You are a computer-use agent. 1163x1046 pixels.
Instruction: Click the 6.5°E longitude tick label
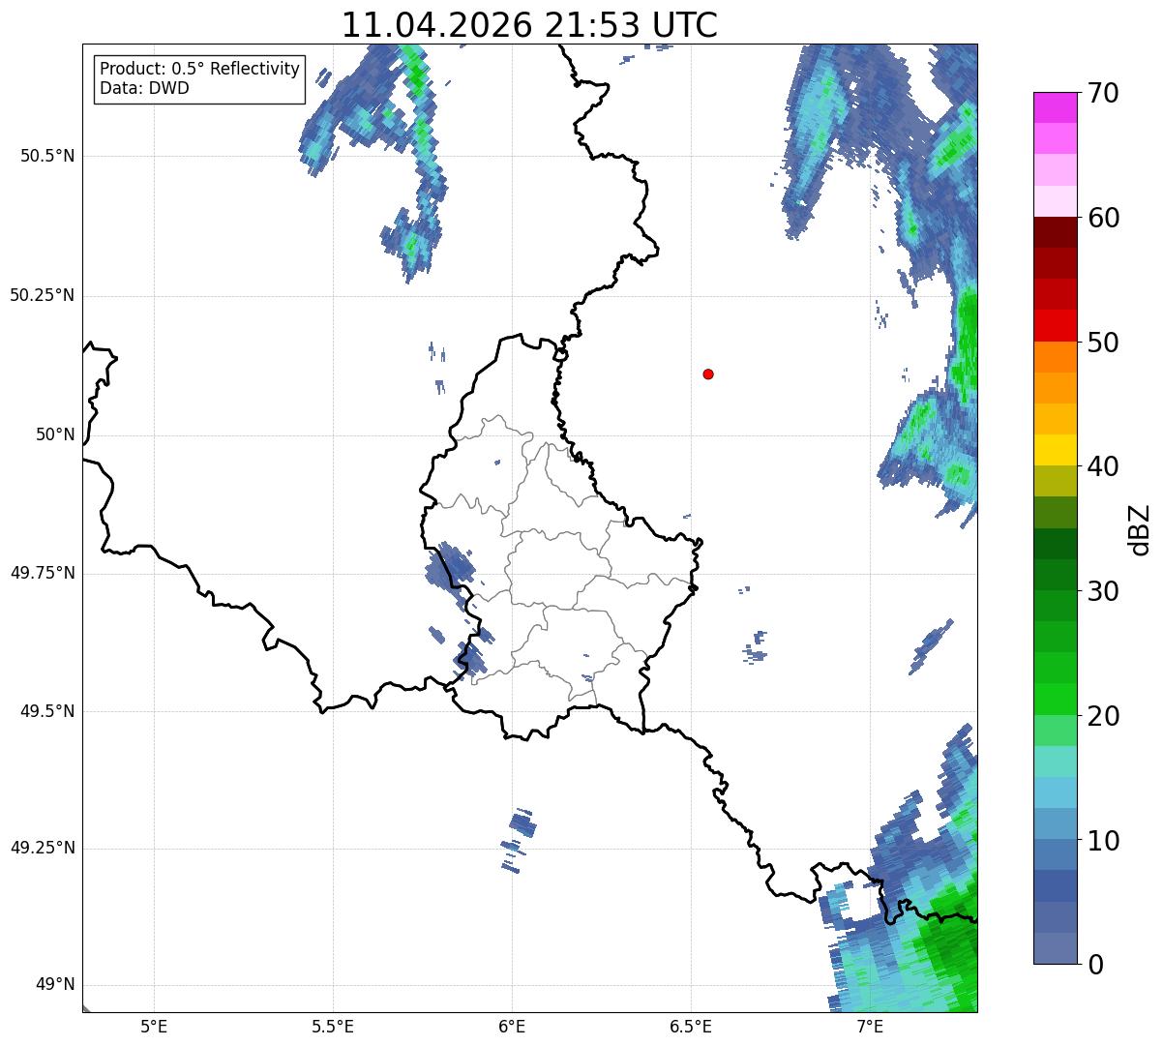point(691,1026)
